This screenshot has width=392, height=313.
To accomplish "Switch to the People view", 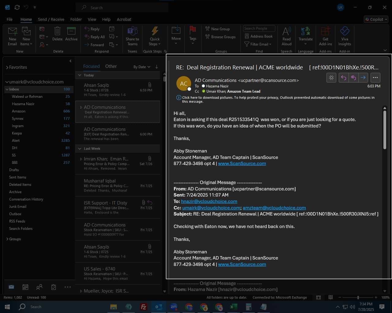I will pos(39,287).
